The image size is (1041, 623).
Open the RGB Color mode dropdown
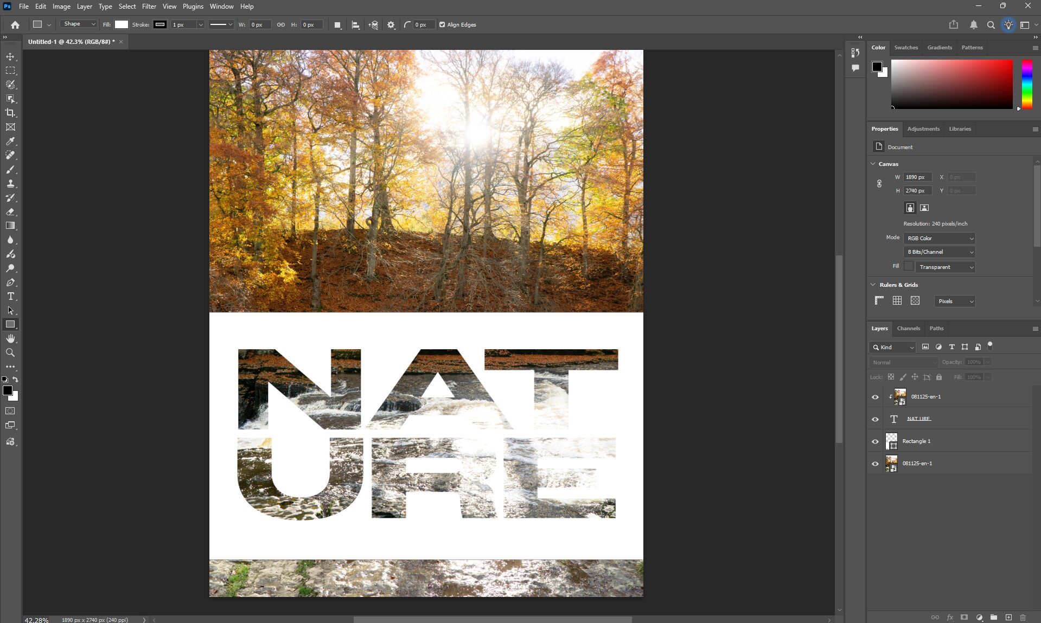point(940,239)
